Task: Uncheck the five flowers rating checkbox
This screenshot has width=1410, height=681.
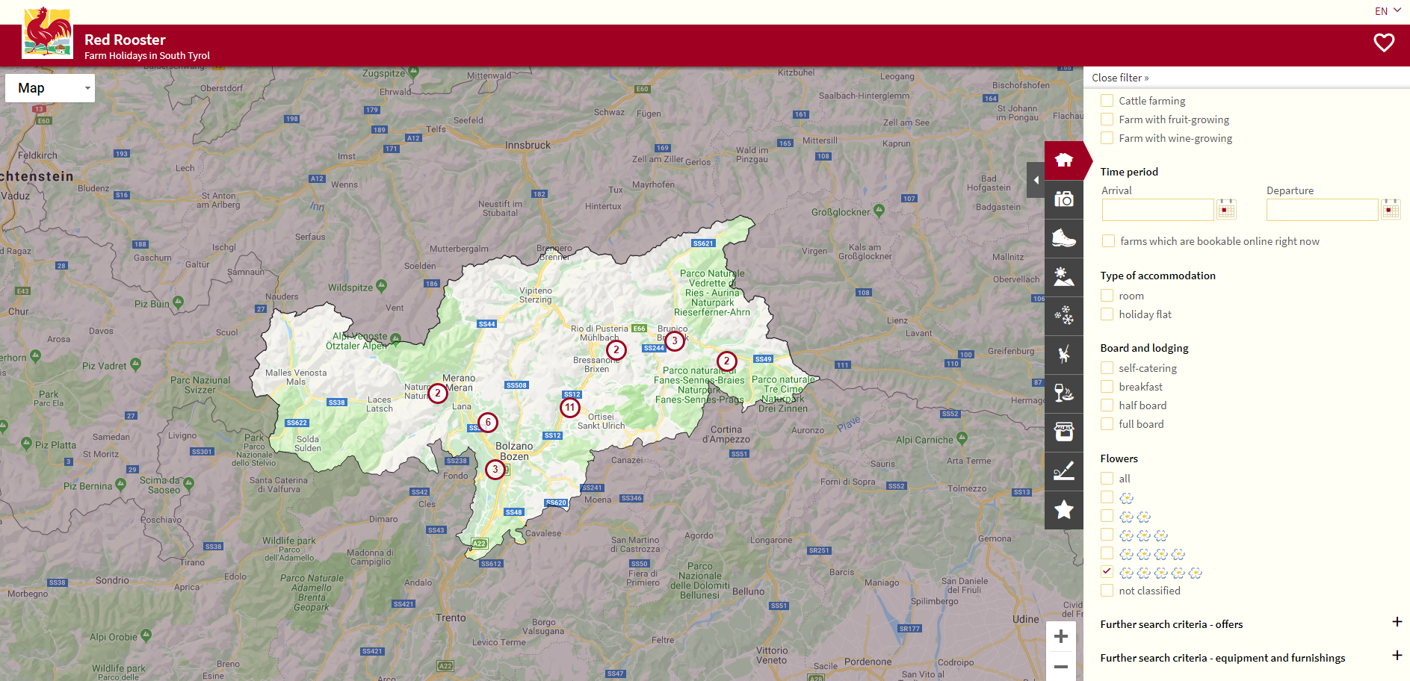Action: tap(1107, 572)
